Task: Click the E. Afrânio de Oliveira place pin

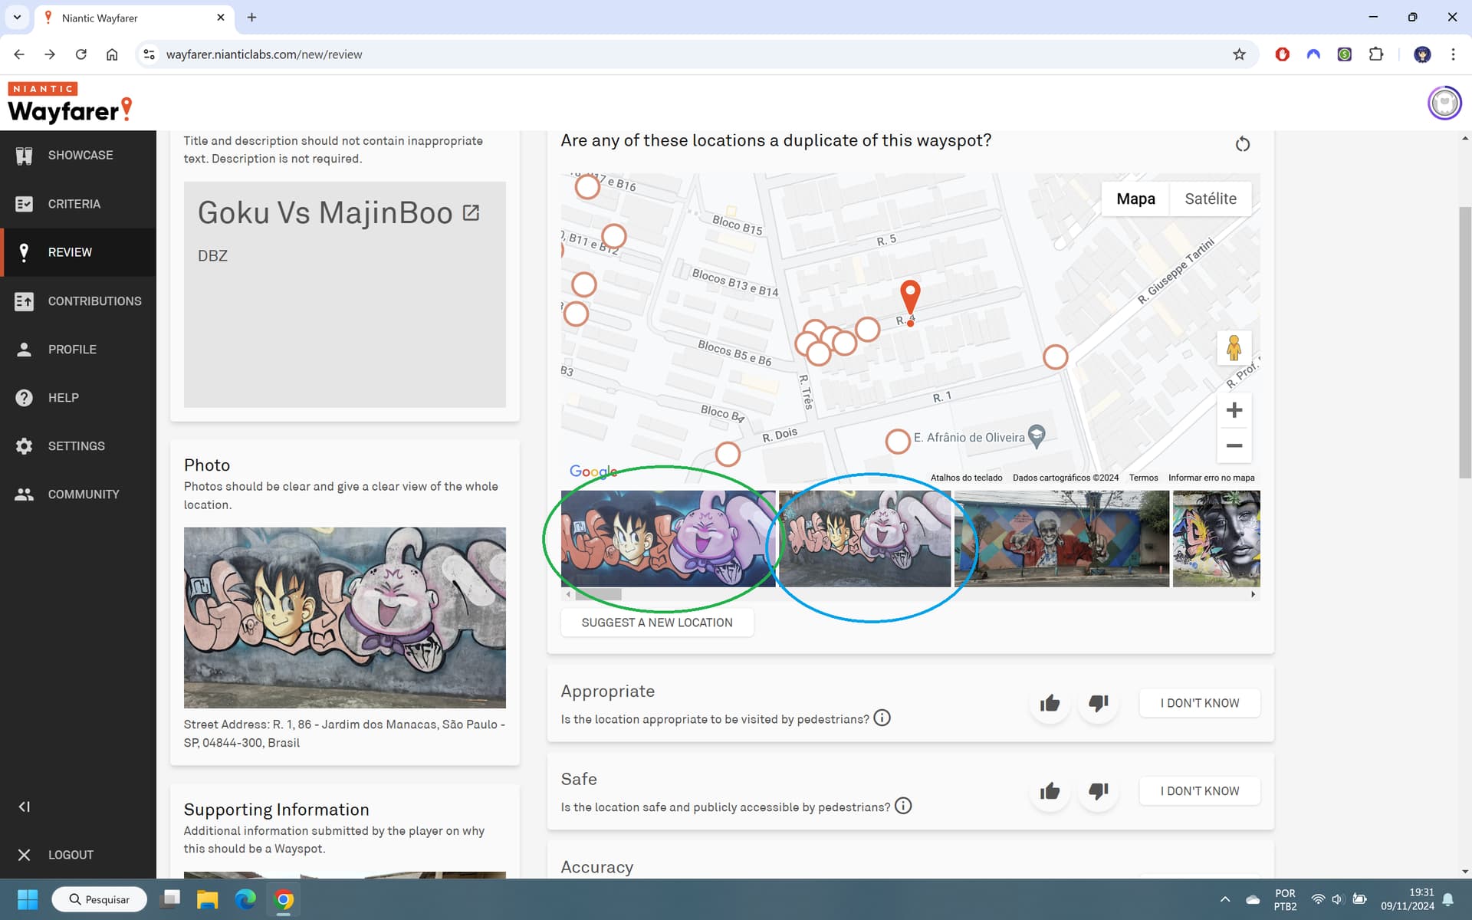Action: pyautogui.click(x=1037, y=436)
